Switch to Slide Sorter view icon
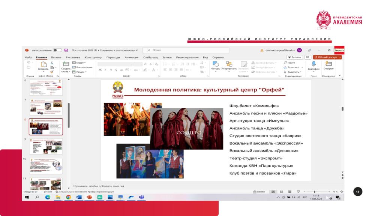Viewport: 384px width, 216px height. click(x=281, y=192)
